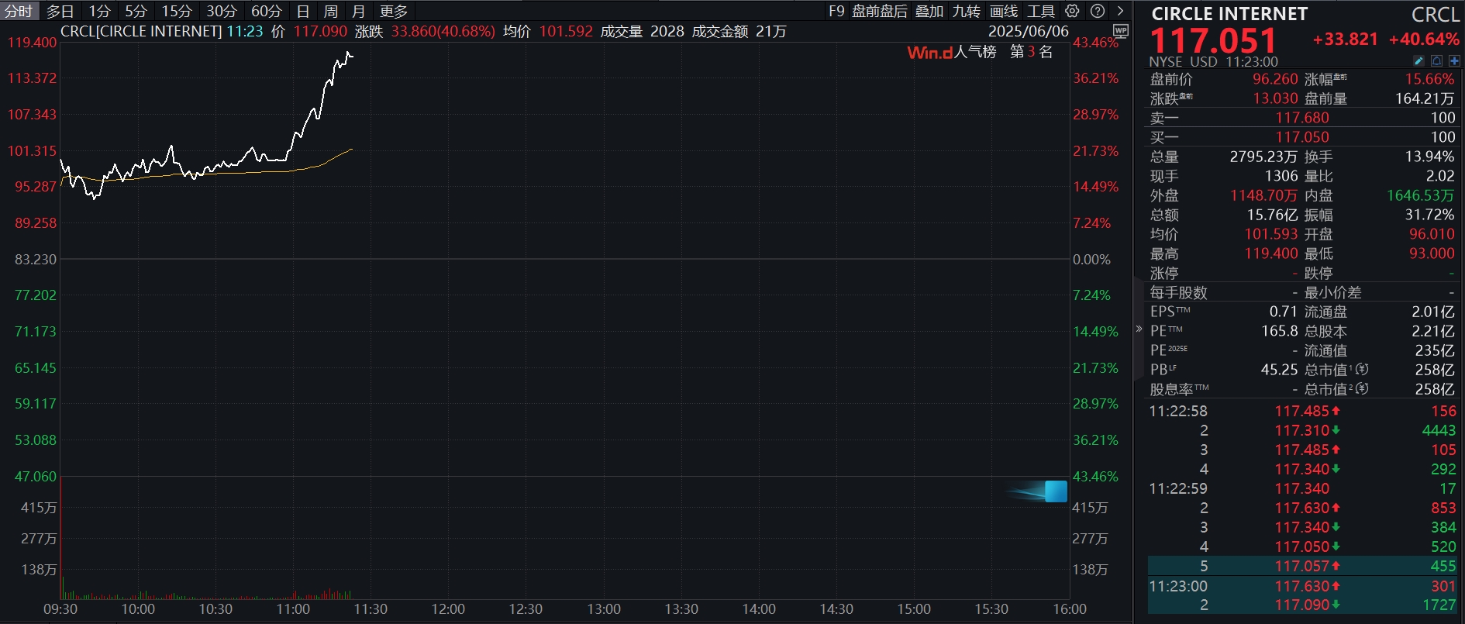1465x624 pixels.
Task: Open chart settings via gear icon
Action: (1072, 11)
